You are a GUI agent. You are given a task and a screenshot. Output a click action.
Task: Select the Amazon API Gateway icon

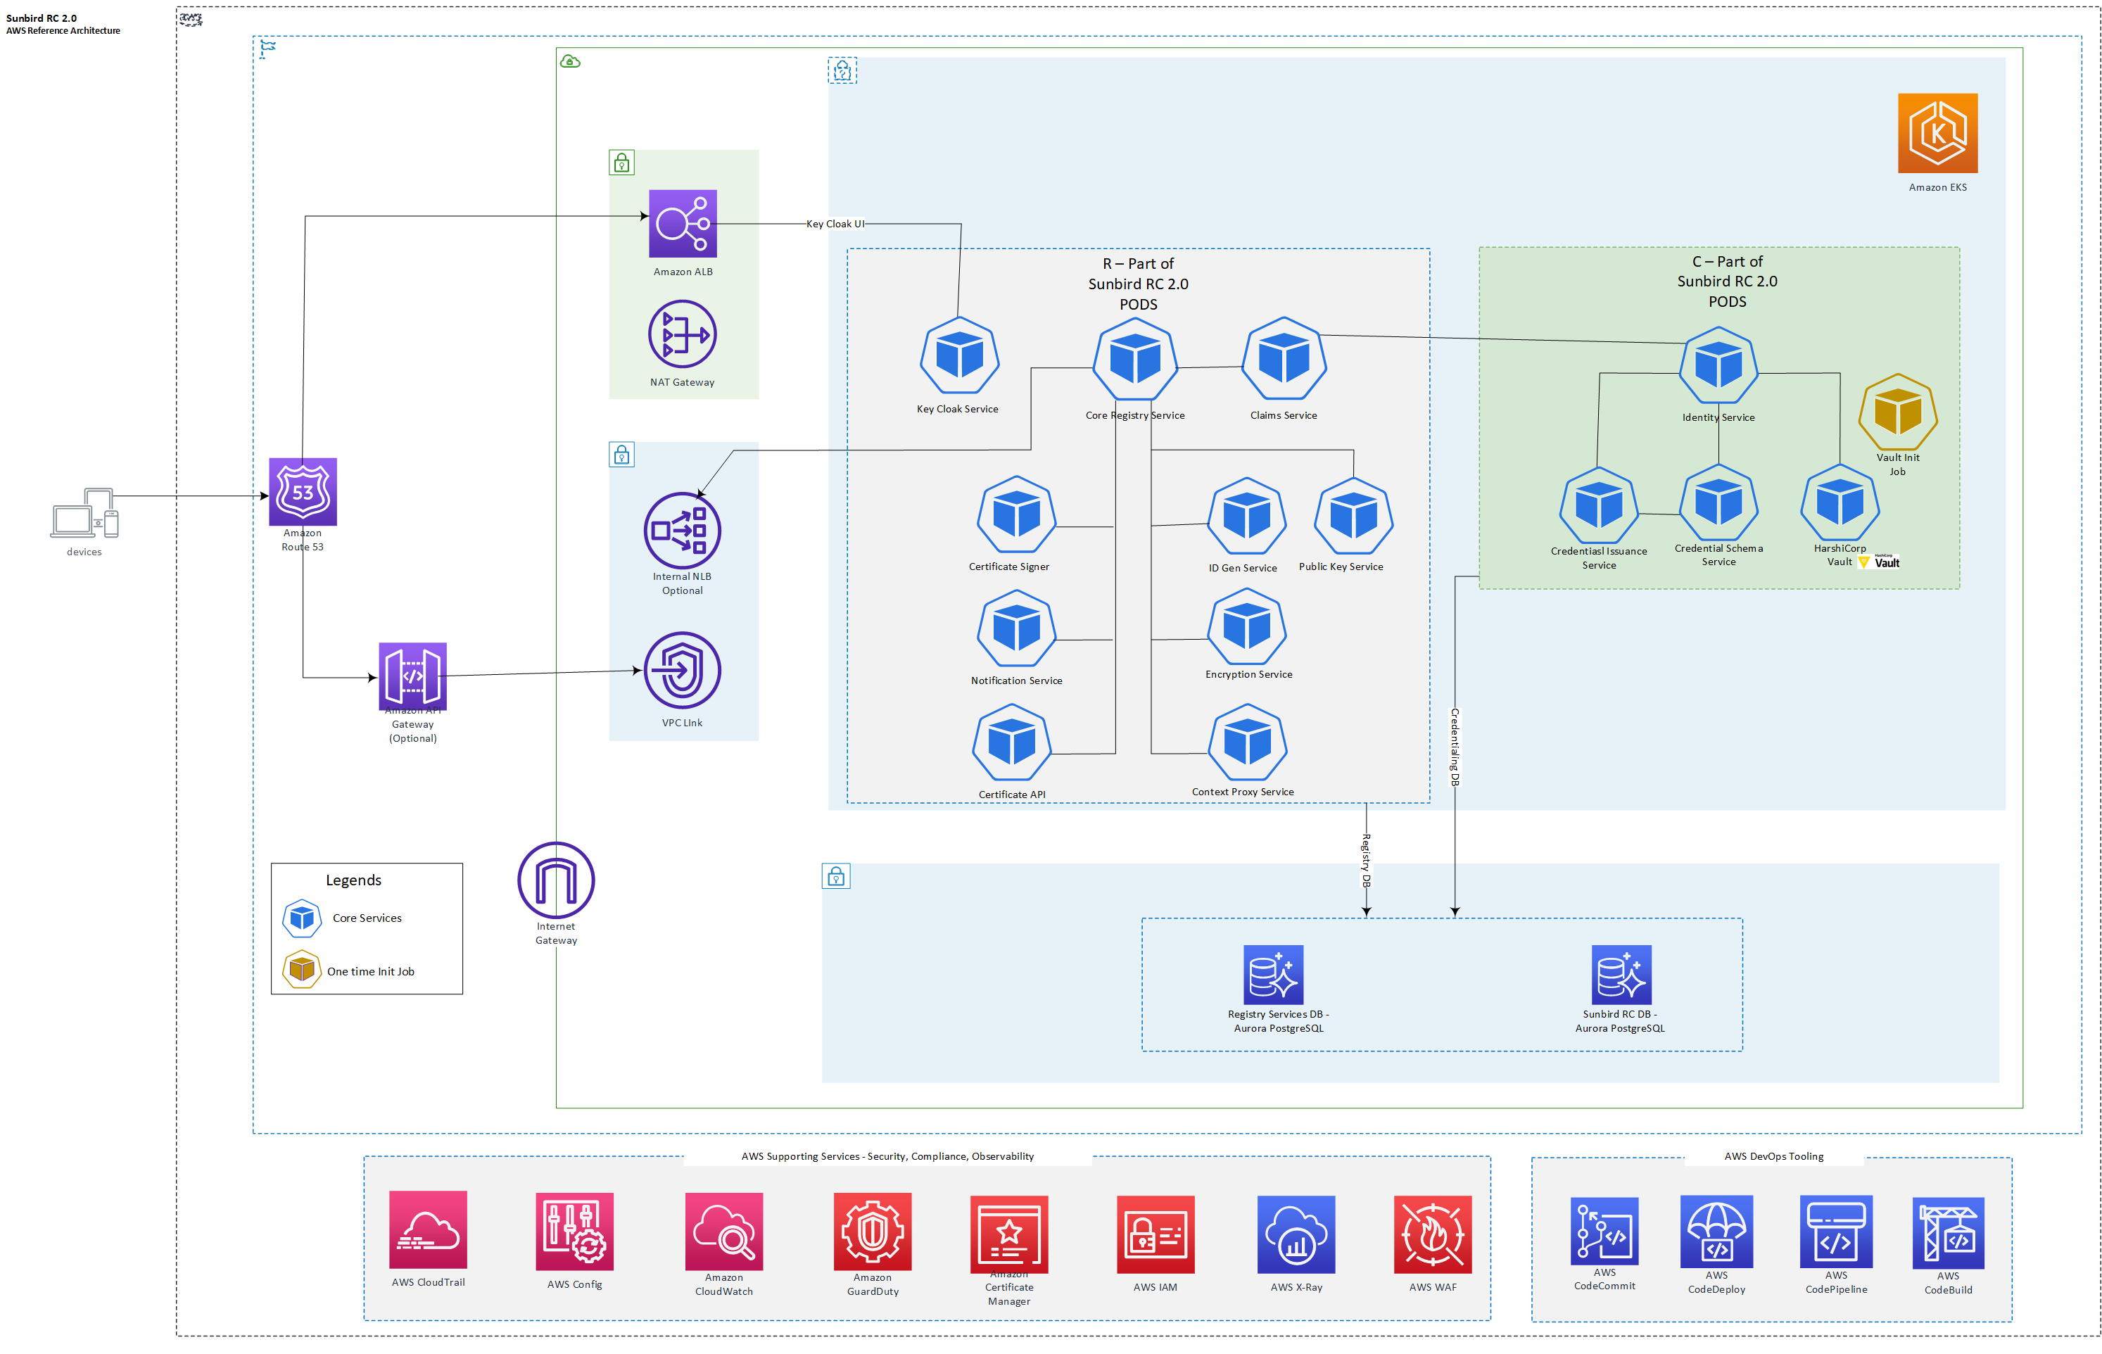pyautogui.click(x=412, y=676)
